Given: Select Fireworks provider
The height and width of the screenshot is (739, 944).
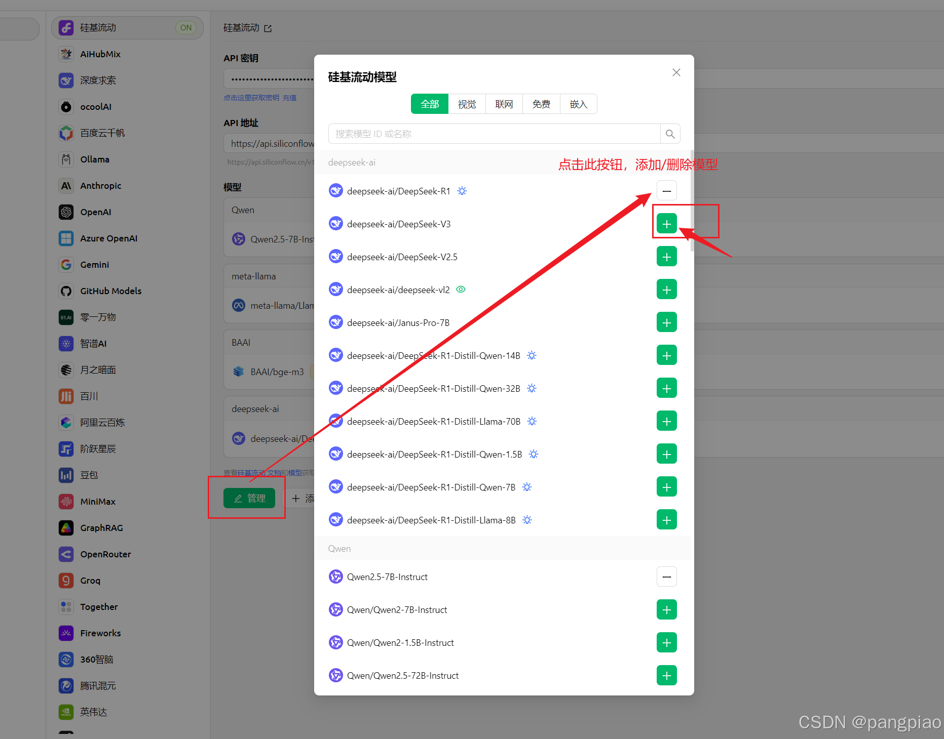Looking at the screenshot, I should point(127,633).
